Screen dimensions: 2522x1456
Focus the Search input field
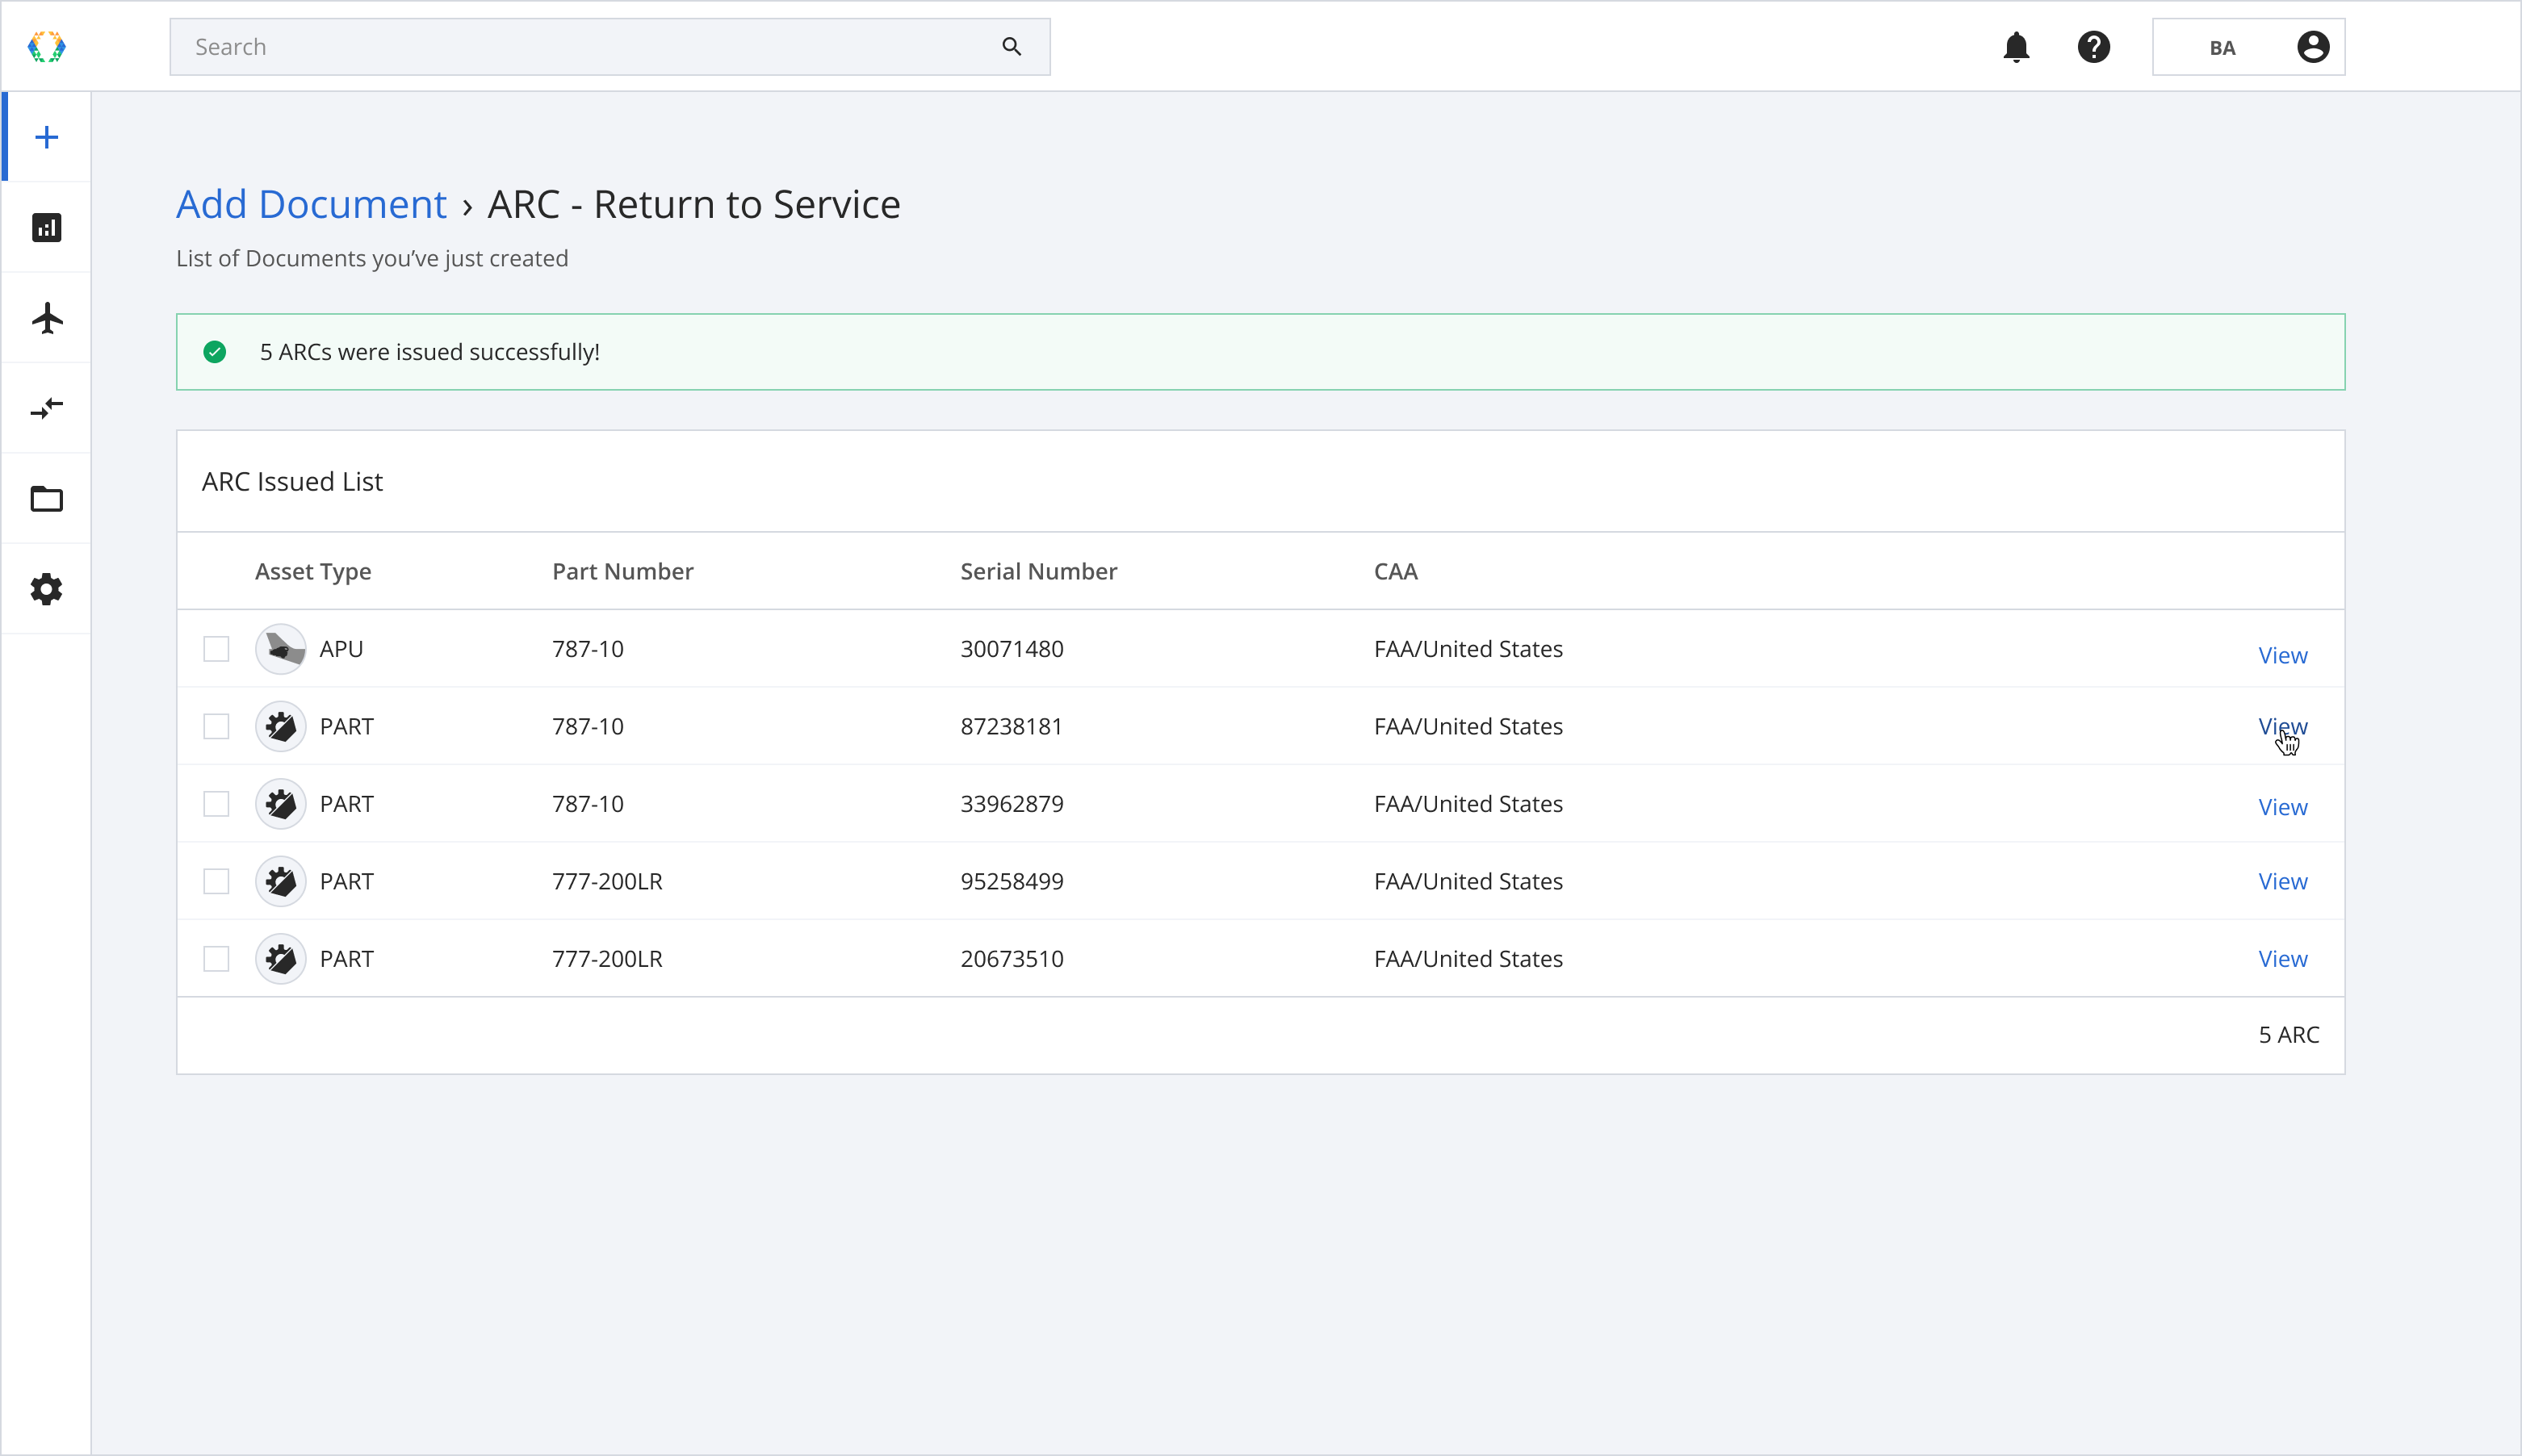[x=609, y=47]
